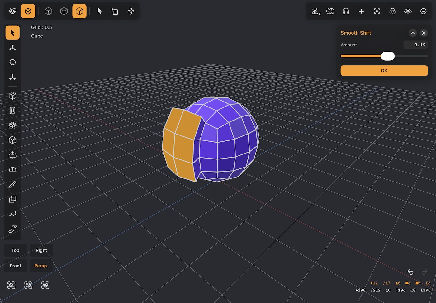Redo the action arrow
436x303 pixels.
pyautogui.click(x=424, y=272)
